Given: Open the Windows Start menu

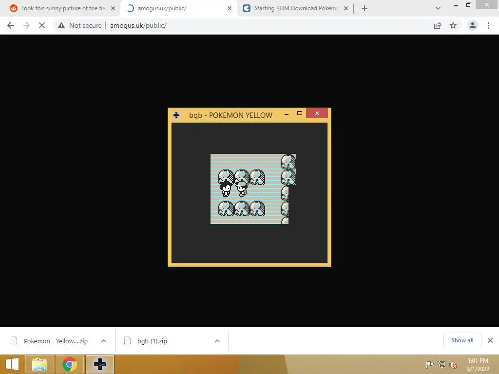Looking at the screenshot, I should coord(12,364).
